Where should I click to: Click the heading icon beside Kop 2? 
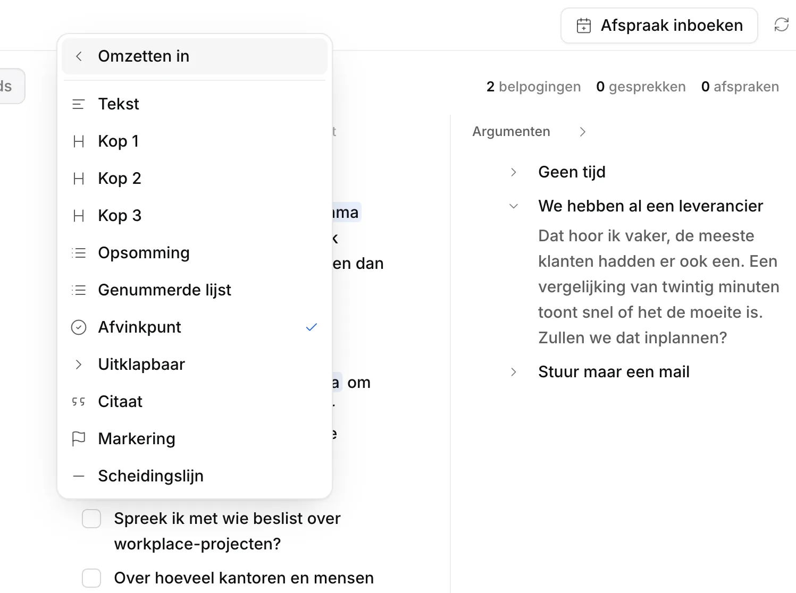coord(79,179)
